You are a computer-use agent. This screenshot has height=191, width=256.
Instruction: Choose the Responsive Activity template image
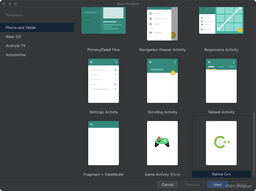tap(221, 20)
